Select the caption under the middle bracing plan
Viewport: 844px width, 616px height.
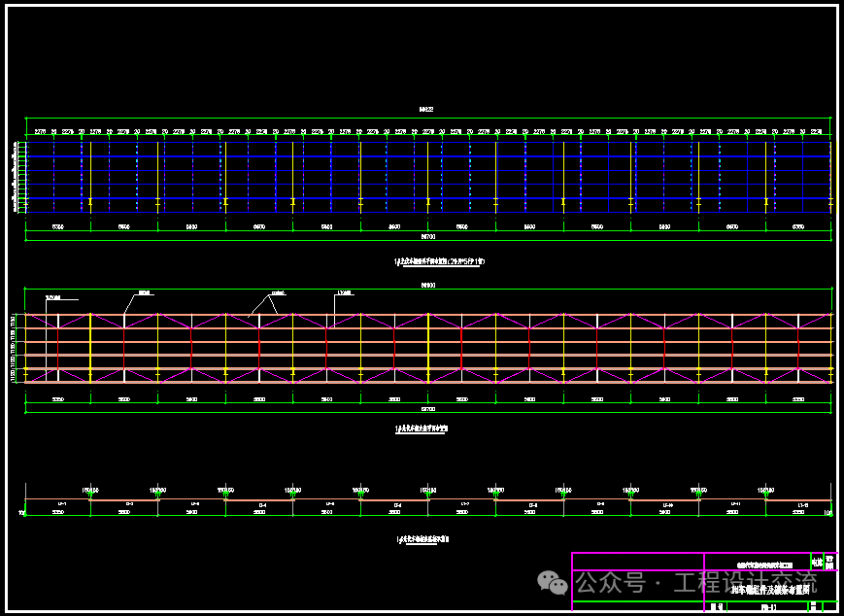422,428
